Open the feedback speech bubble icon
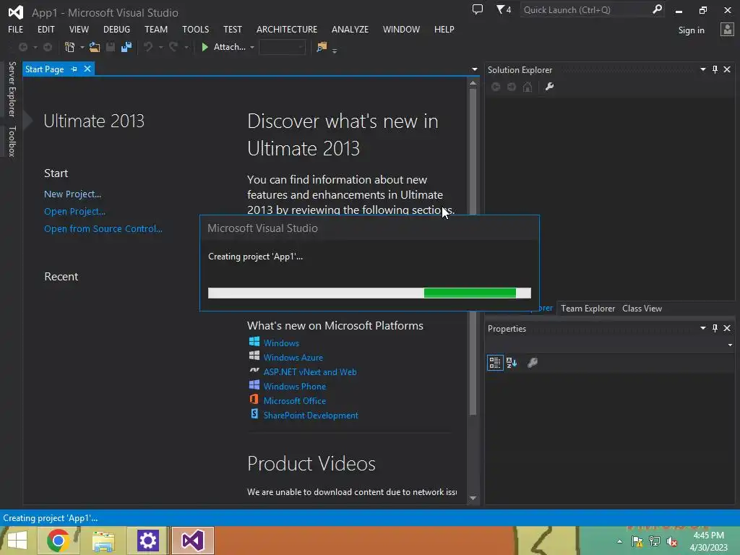The height and width of the screenshot is (555, 740). (x=478, y=9)
